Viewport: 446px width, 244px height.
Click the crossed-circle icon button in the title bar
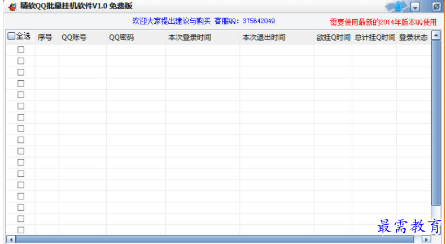click(436, 7)
